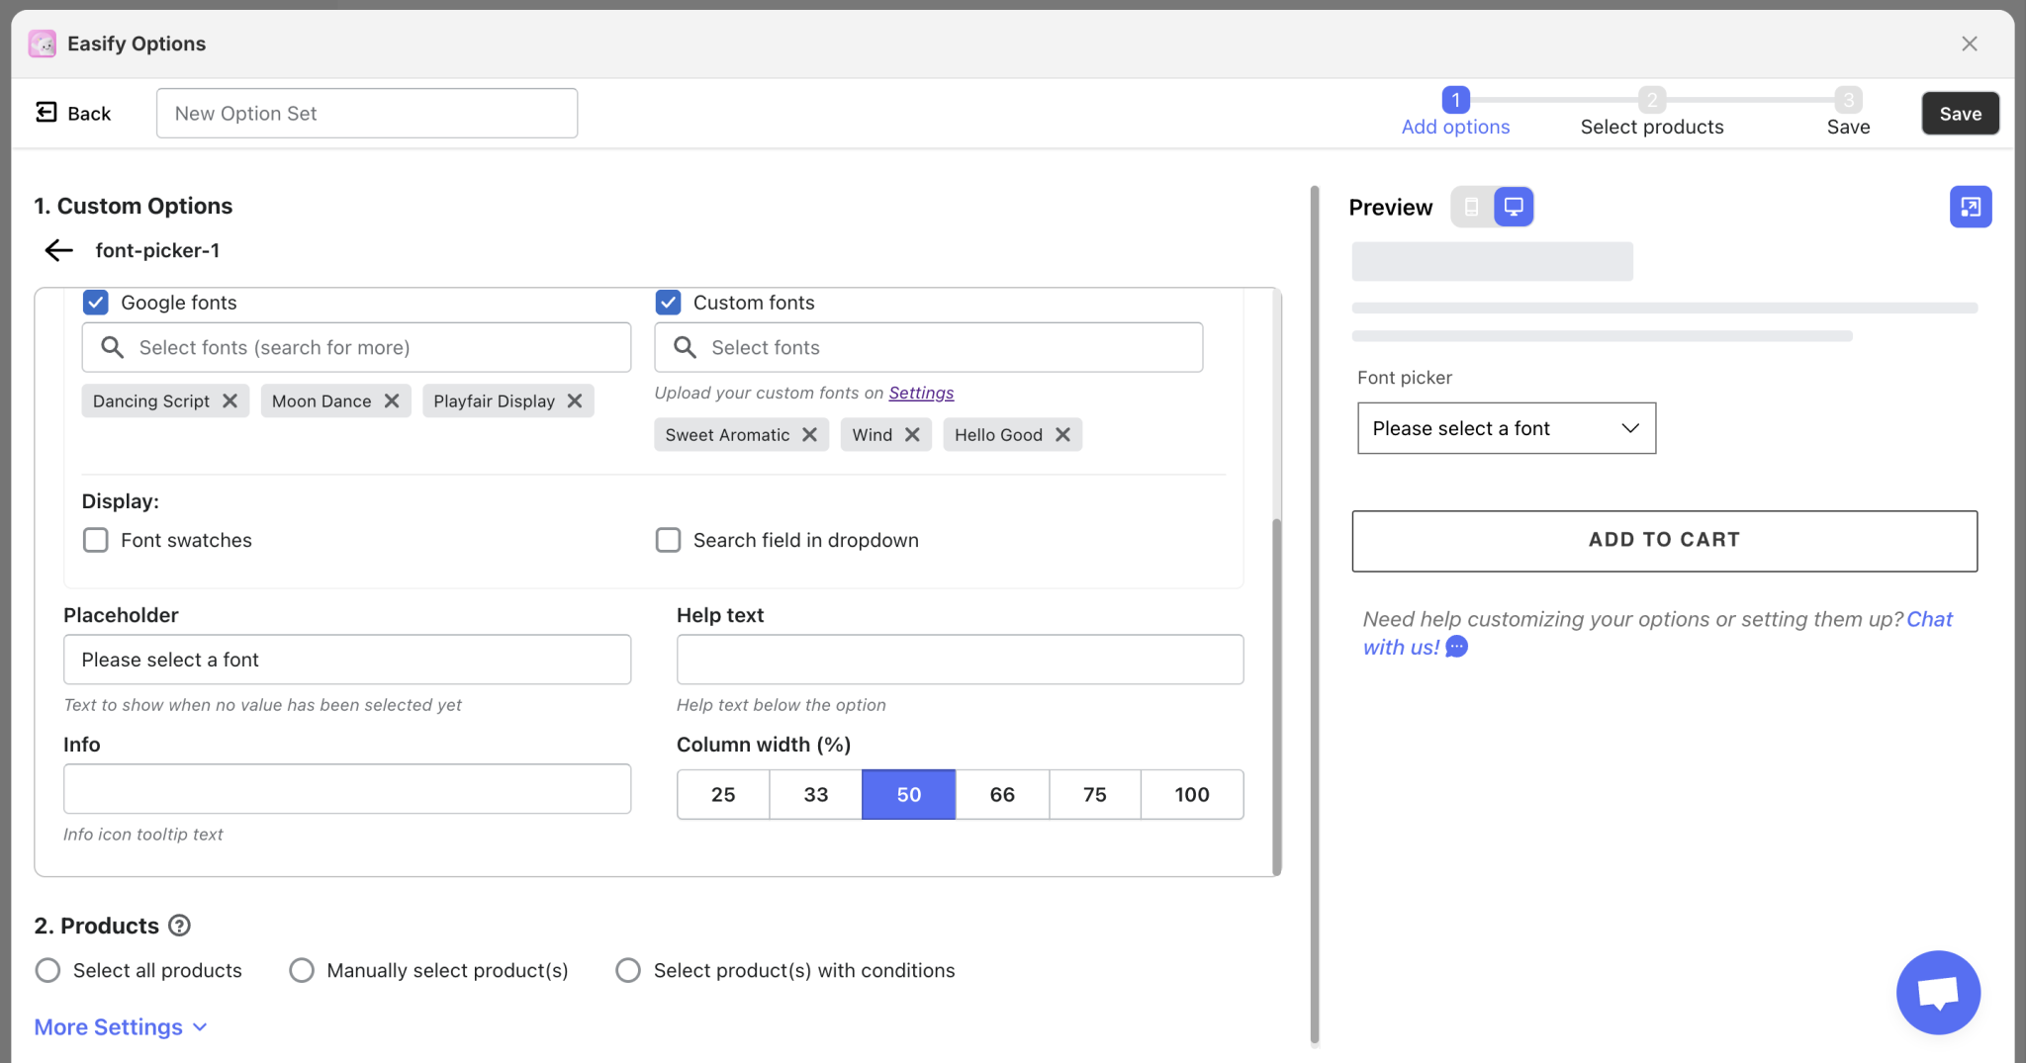2026x1063 pixels.
Task: Open preview in expanded window
Action: click(1970, 207)
